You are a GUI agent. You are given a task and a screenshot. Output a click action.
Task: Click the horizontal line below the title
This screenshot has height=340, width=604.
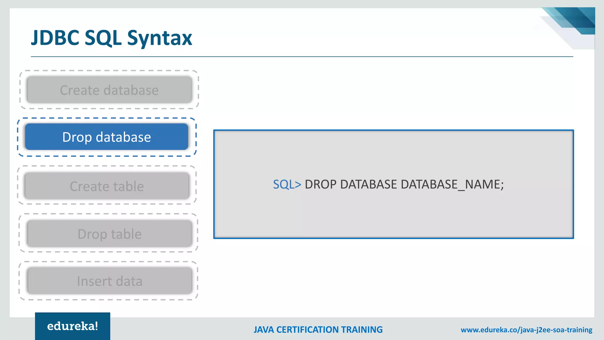(x=302, y=56)
